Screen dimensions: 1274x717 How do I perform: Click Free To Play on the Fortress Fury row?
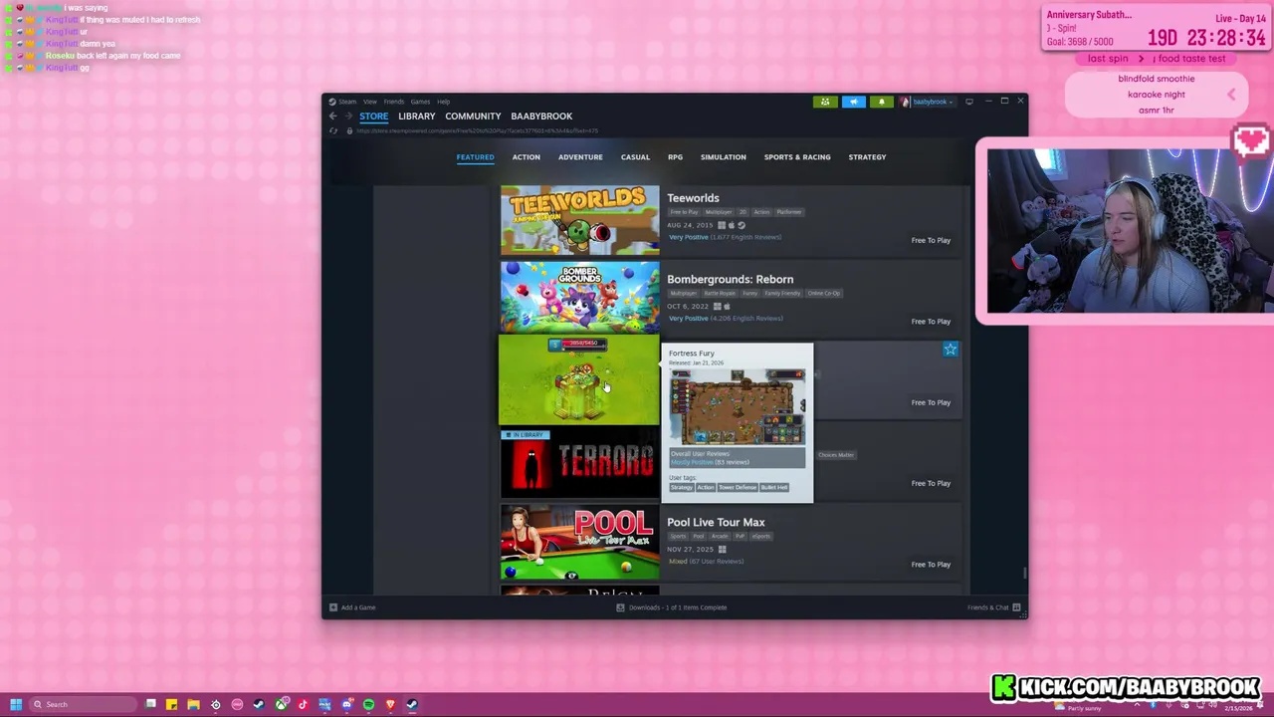coord(931,402)
